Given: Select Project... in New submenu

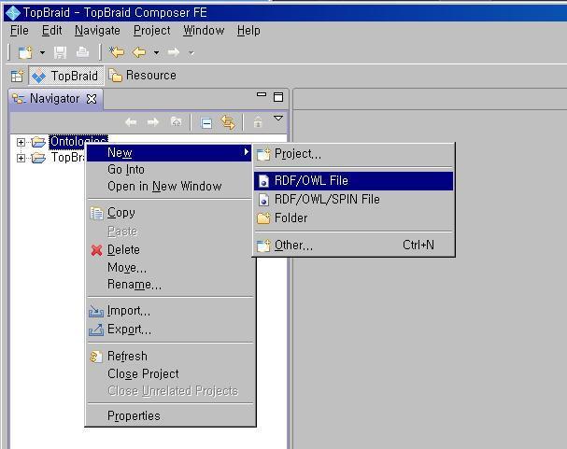Looking at the screenshot, I should (353, 154).
